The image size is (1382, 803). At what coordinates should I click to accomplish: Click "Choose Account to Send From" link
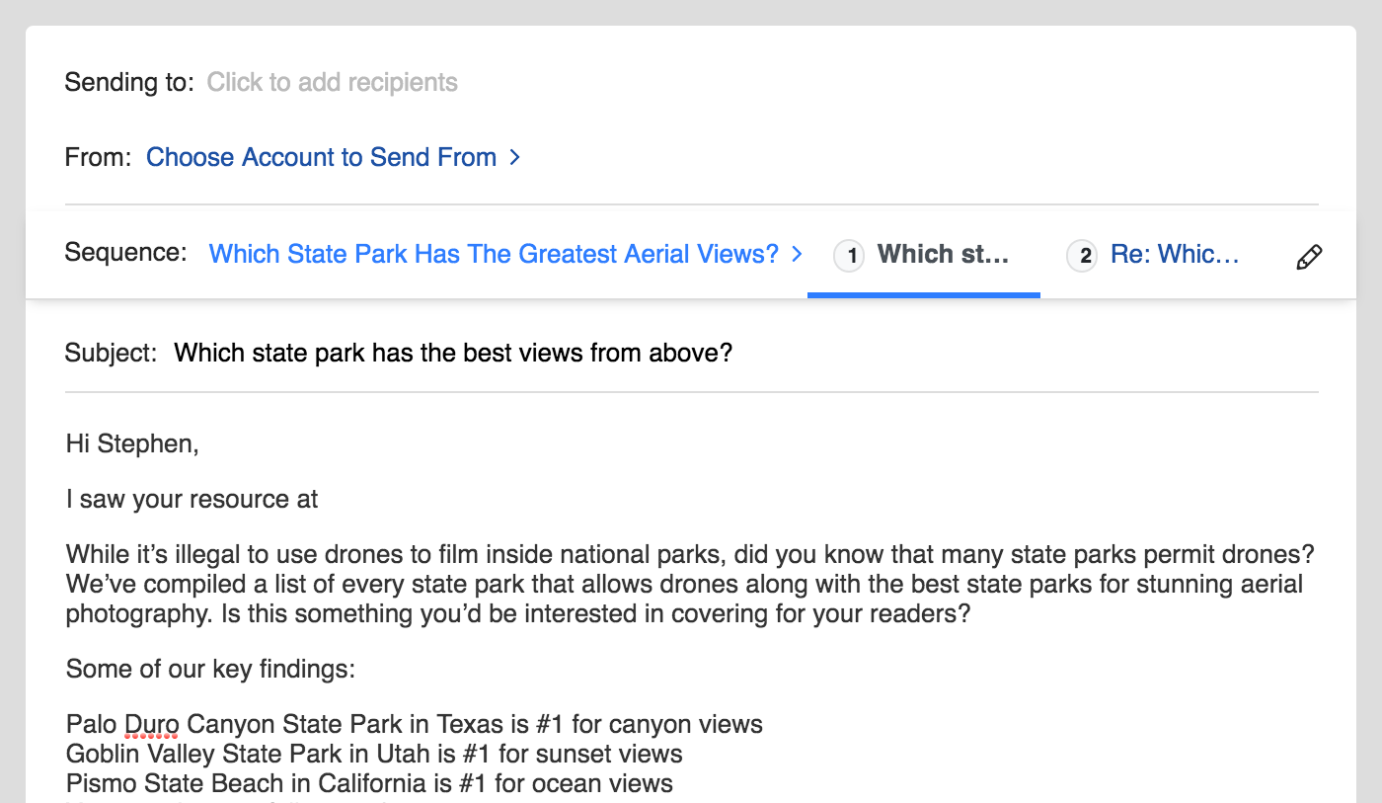321,157
